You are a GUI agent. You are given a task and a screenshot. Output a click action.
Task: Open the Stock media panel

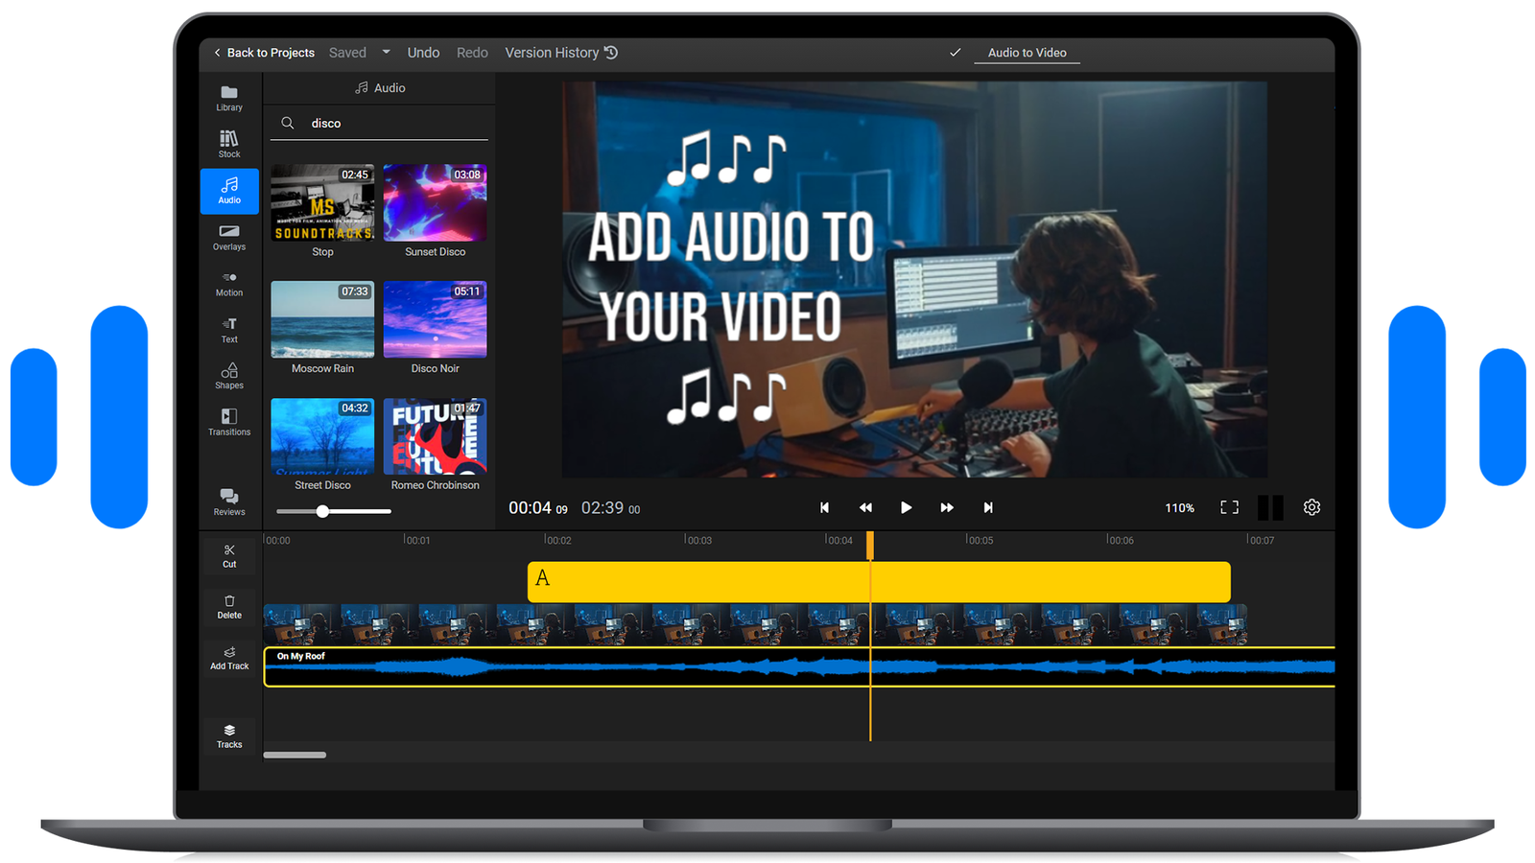click(229, 142)
